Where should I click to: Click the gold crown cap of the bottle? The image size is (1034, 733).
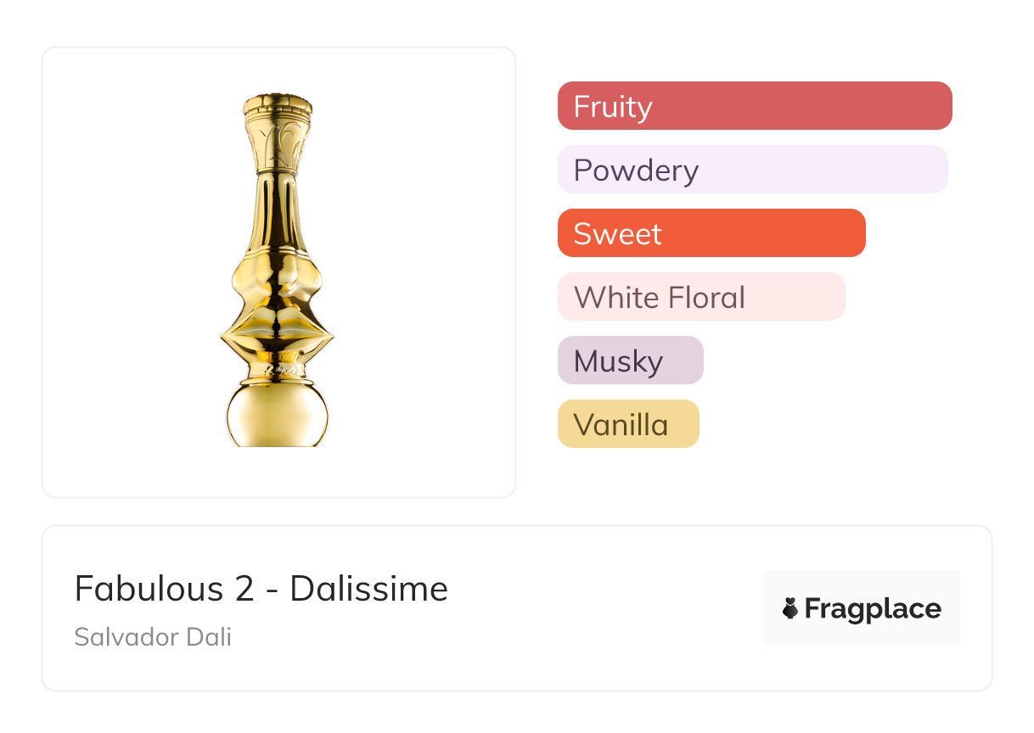pos(278,105)
